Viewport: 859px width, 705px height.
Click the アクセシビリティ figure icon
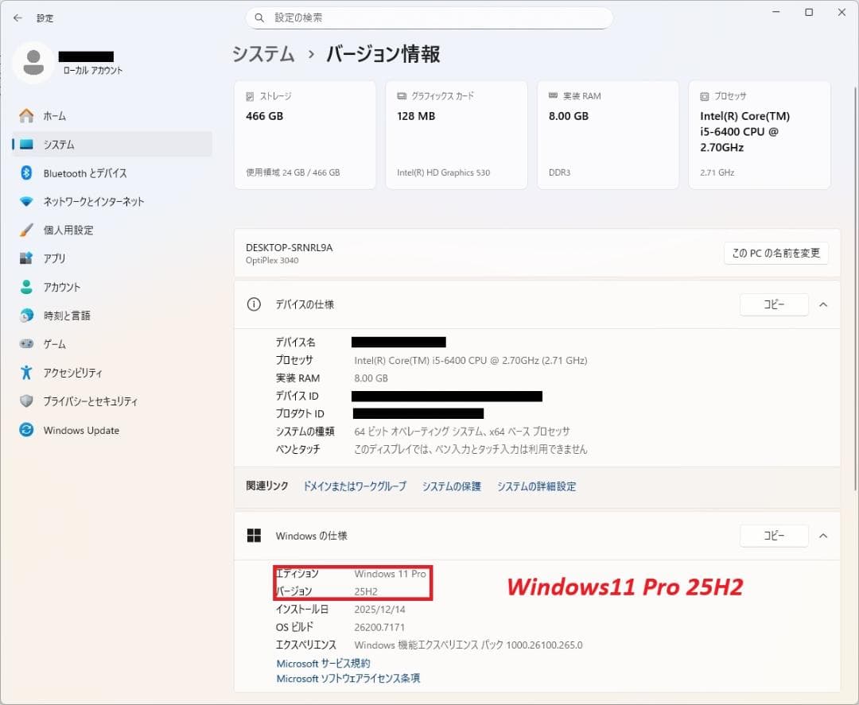pyautogui.click(x=26, y=373)
